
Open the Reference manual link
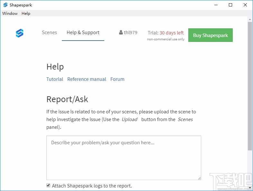coord(87,79)
